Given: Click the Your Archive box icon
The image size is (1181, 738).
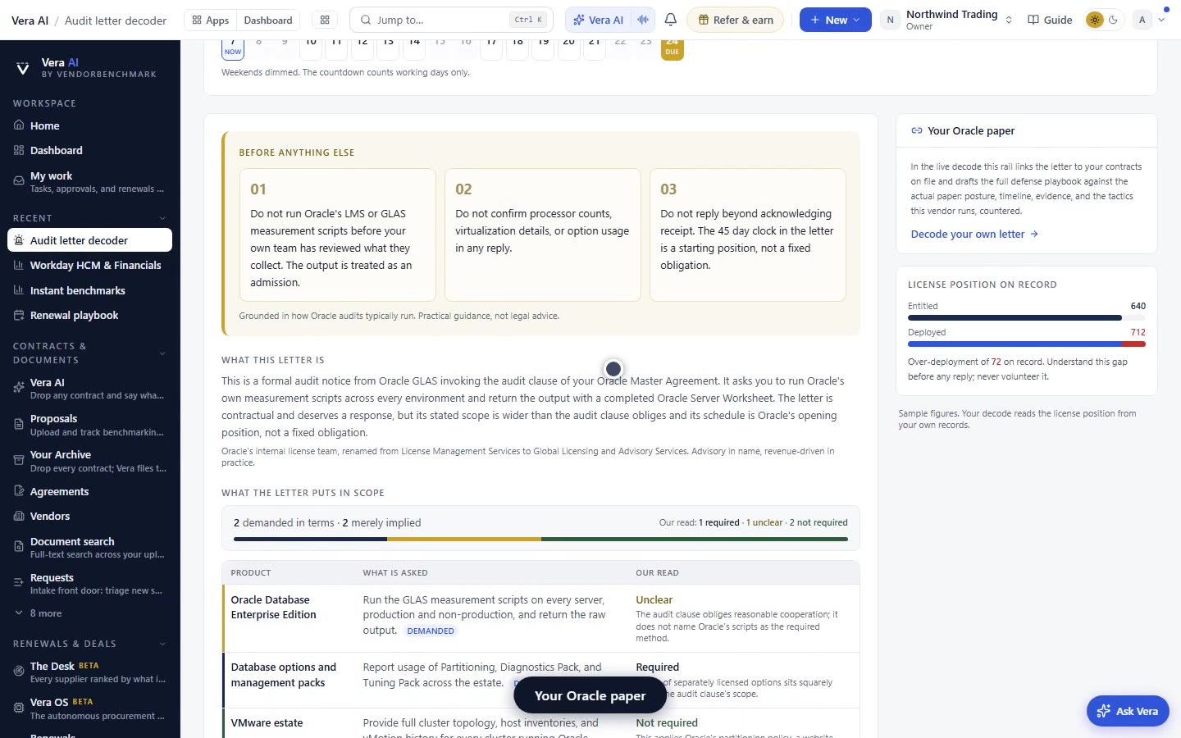Looking at the screenshot, I should pos(19,460).
